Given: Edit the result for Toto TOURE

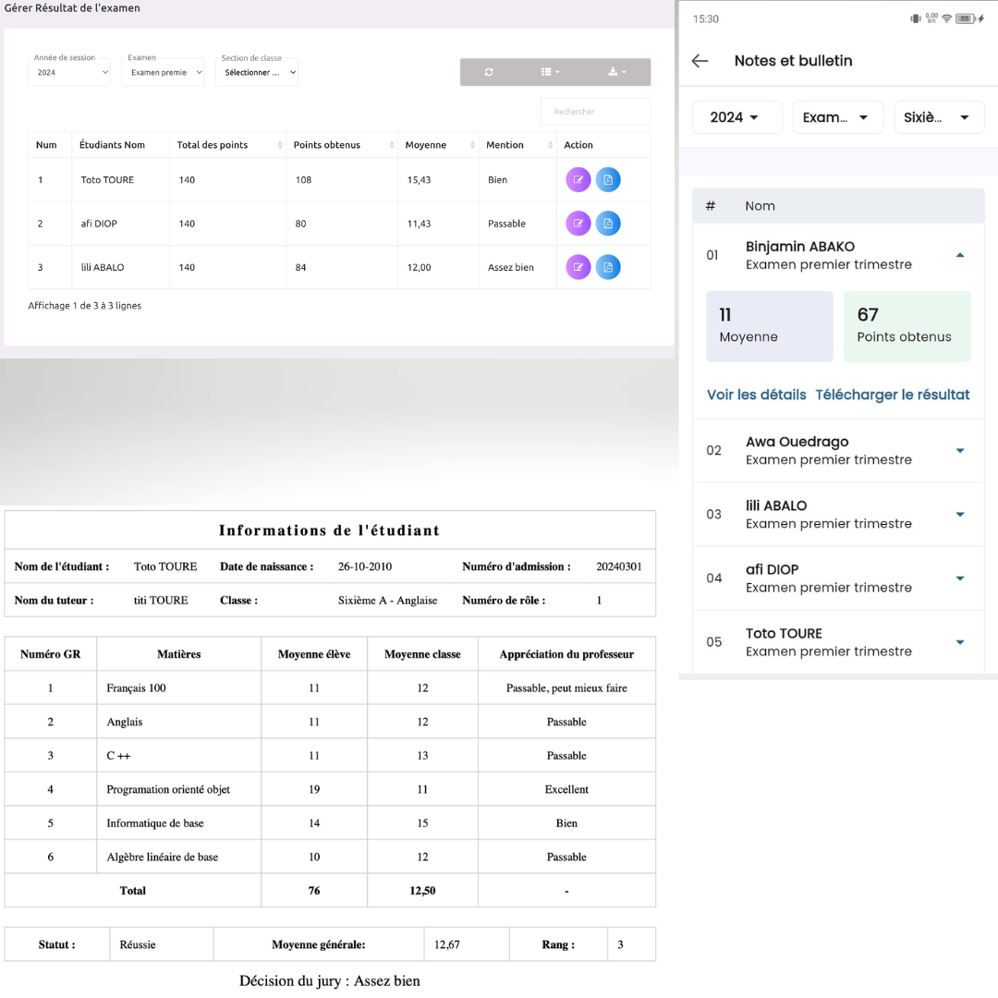Looking at the screenshot, I should click(x=578, y=179).
